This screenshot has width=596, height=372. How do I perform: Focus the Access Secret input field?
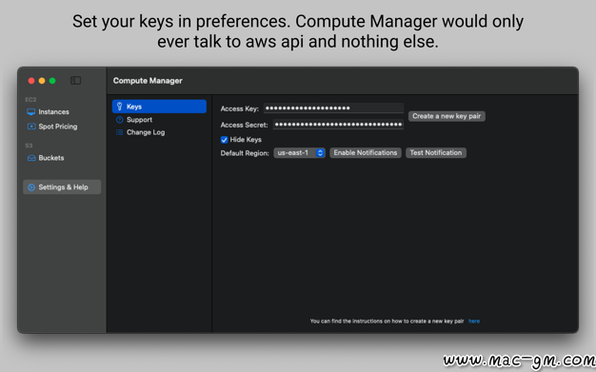click(x=338, y=125)
